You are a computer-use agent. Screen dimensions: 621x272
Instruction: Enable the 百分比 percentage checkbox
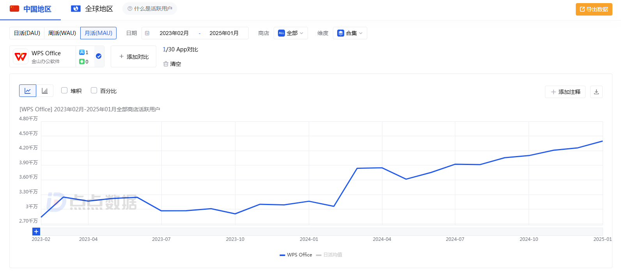94,90
